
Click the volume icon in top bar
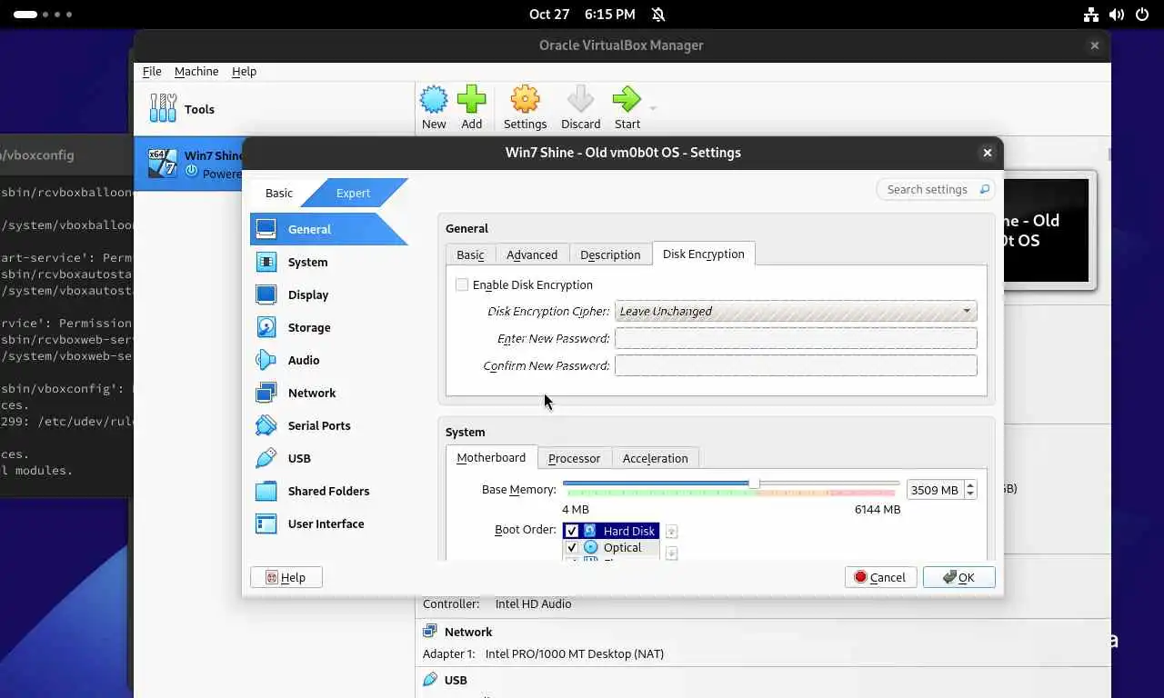(x=1117, y=15)
